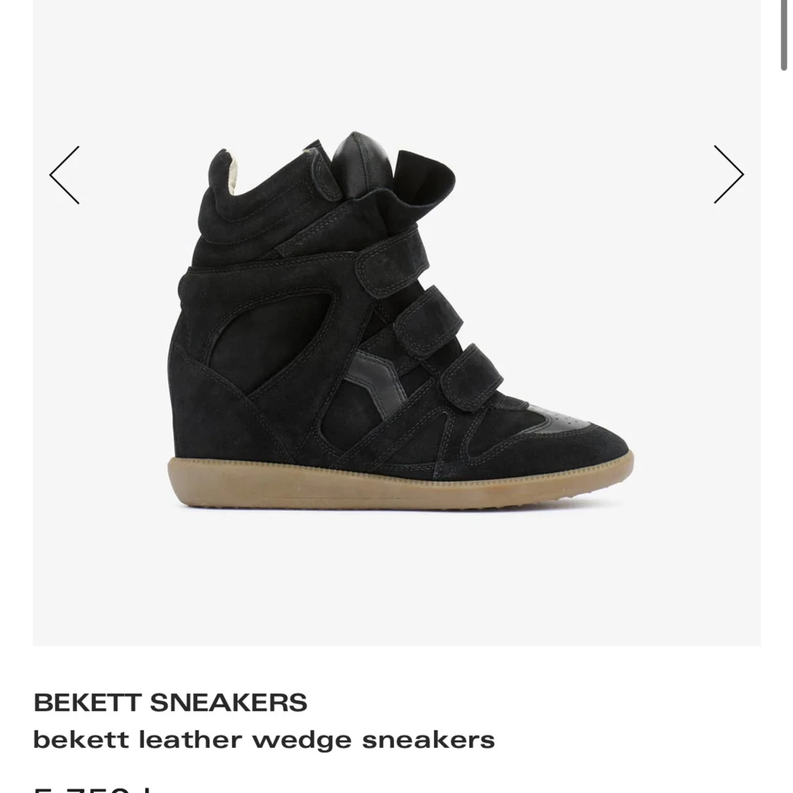The width and height of the screenshot is (793, 793).
Task: Open the black wedge sneaker image
Action: point(400,320)
